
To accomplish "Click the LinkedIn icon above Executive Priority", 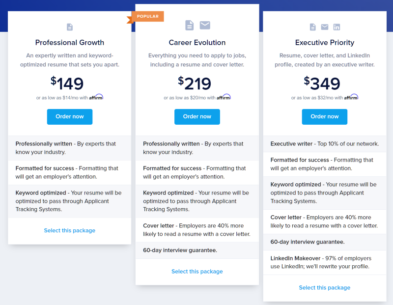I will point(337,27).
